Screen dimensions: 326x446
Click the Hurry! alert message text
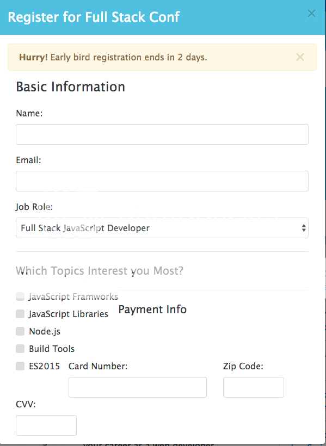(113, 57)
